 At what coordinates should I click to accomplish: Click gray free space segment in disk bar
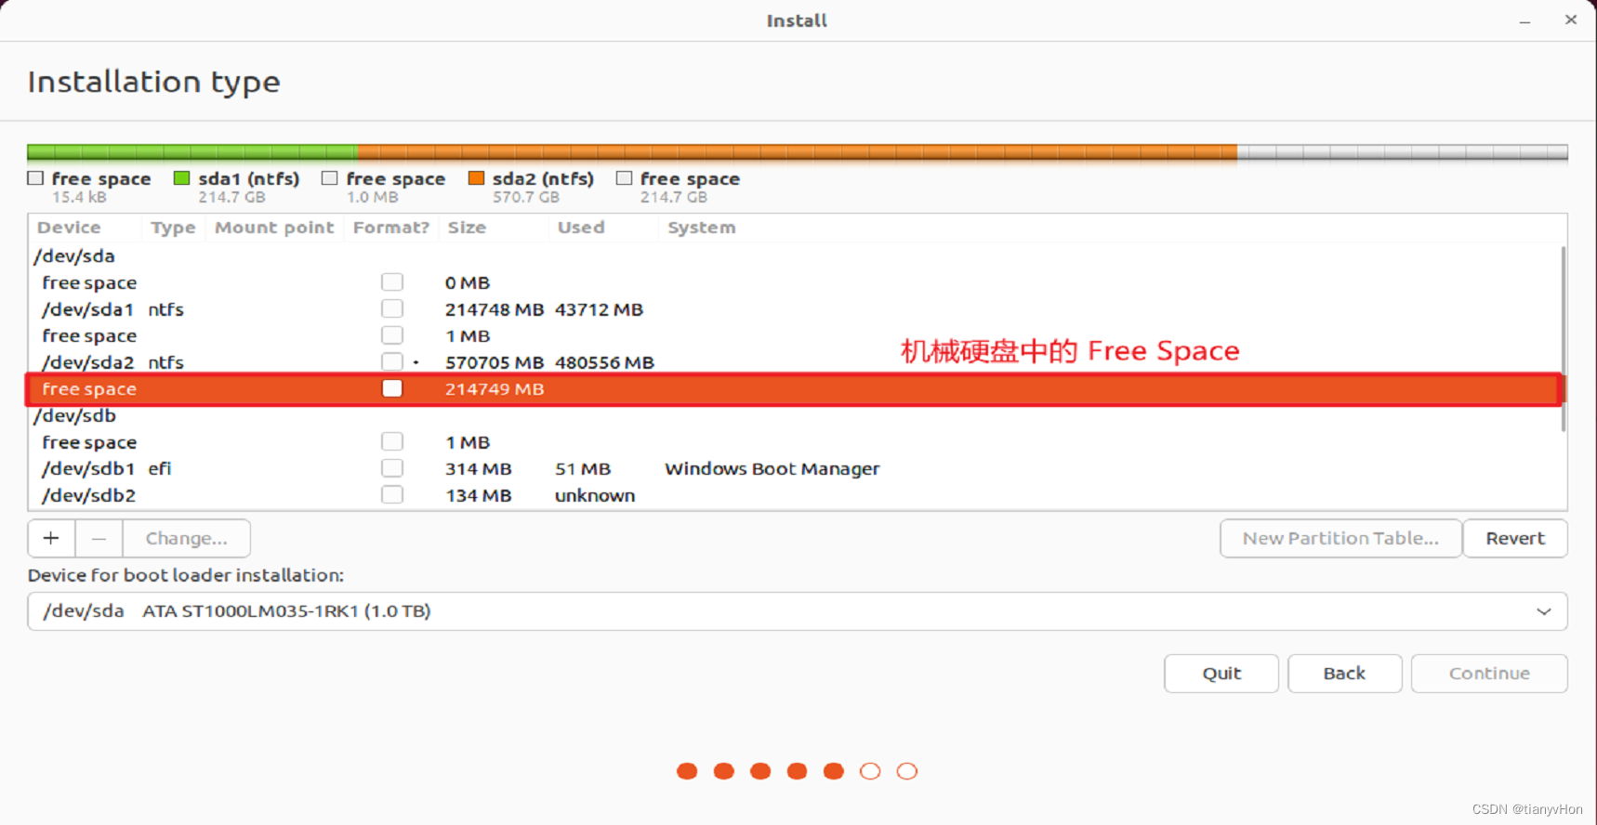[x=1403, y=152]
